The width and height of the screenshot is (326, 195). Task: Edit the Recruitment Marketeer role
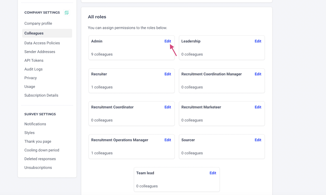(x=258, y=107)
